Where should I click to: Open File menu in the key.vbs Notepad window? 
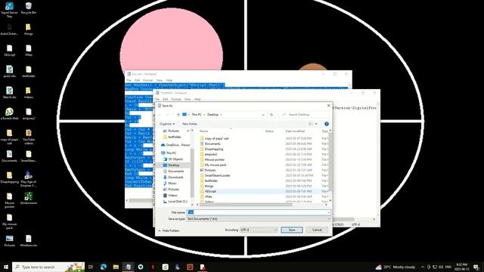(129, 80)
